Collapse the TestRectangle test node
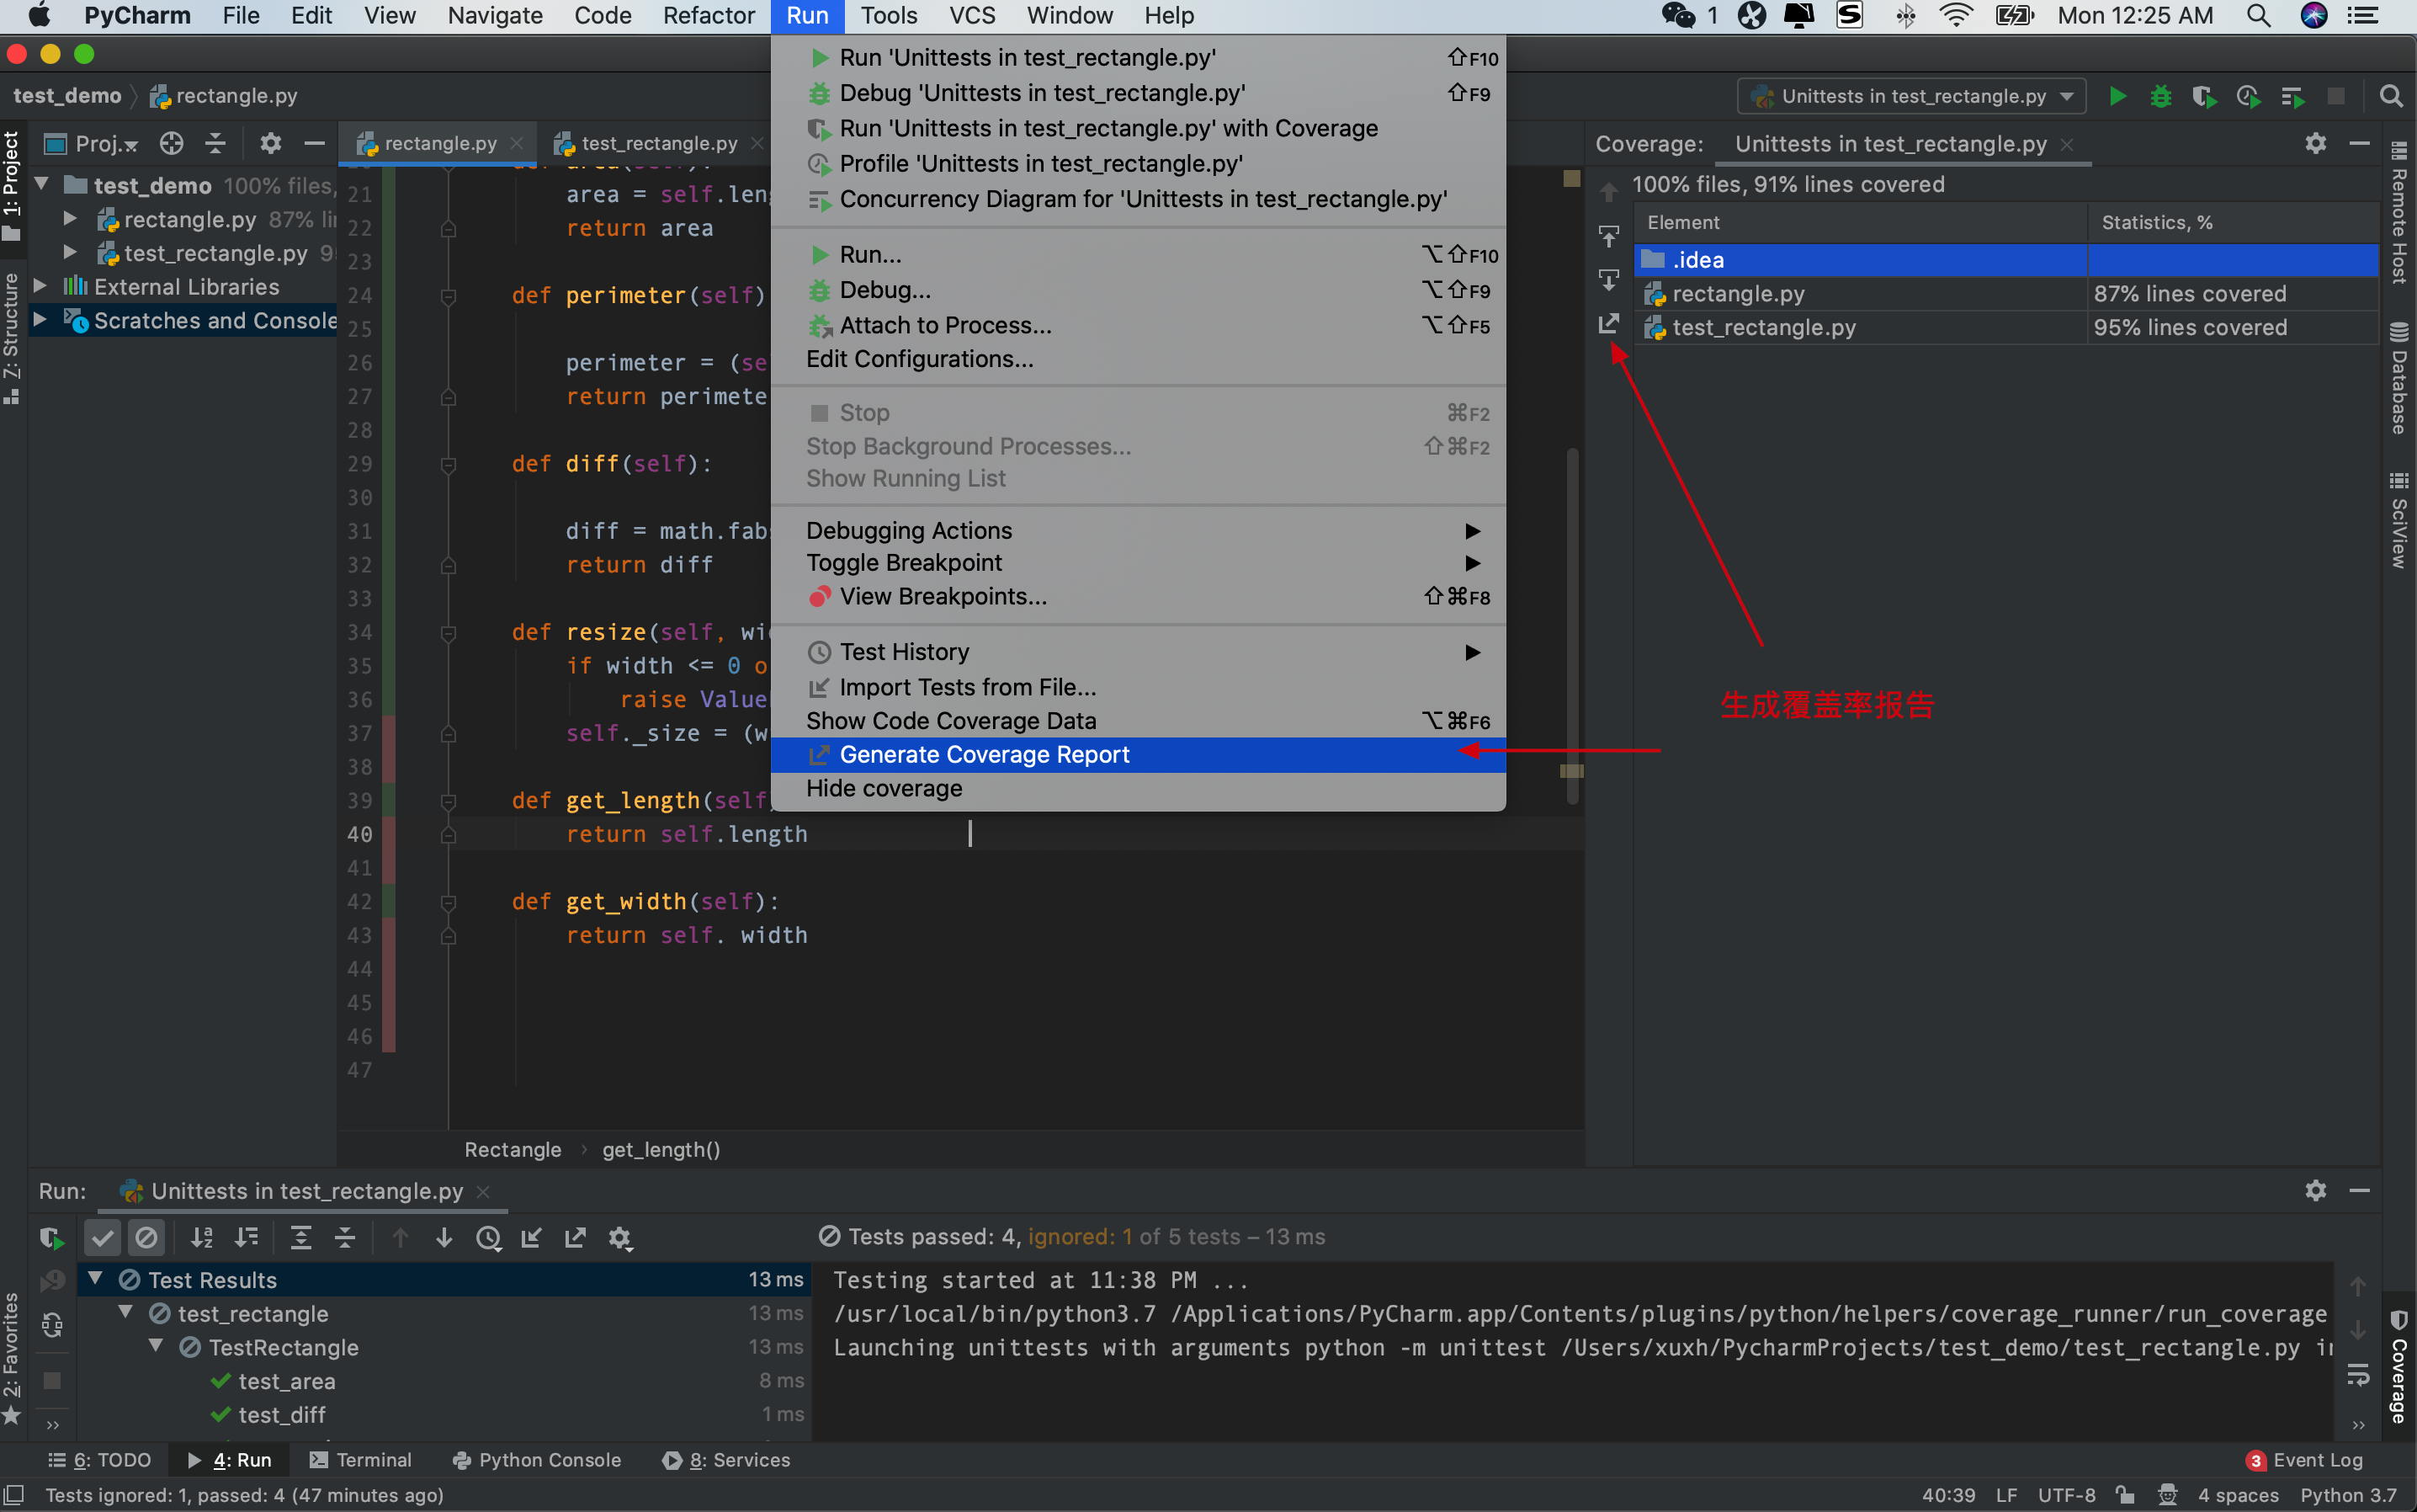Image resolution: width=2417 pixels, height=1512 pixels. click(156, 1346)
